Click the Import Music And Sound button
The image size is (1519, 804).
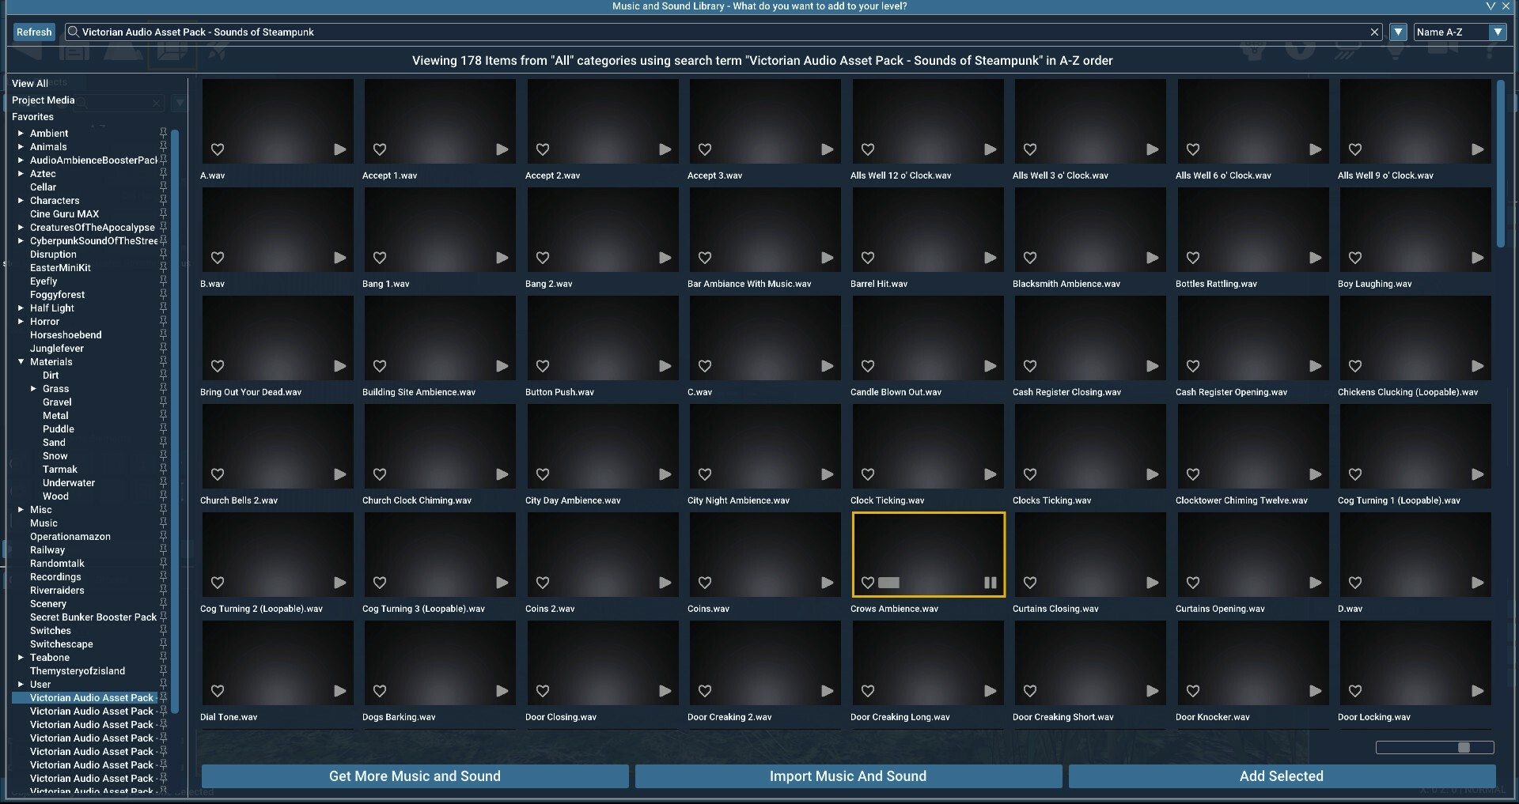847,776
